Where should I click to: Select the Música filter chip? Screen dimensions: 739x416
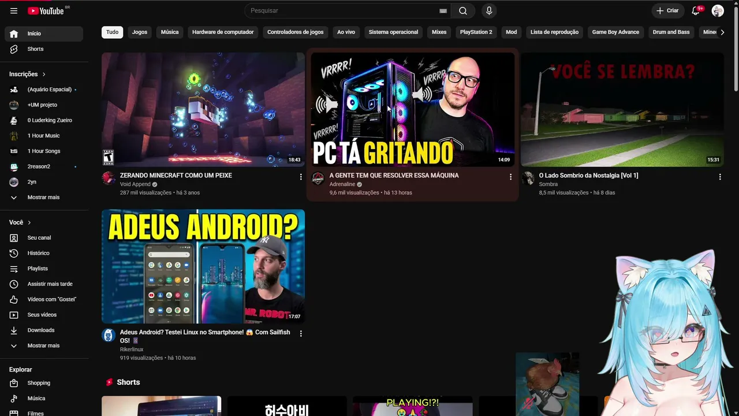click(170, 32)
